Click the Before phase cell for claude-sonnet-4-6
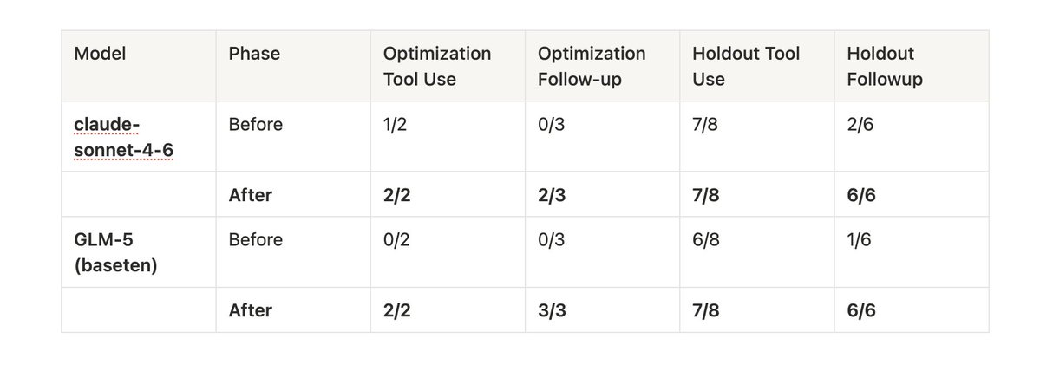This screenshot has width=1040, height=371. coord(255,125)
